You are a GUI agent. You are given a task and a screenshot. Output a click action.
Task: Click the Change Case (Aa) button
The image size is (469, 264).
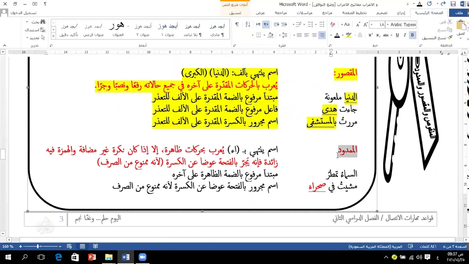(345, 25)
